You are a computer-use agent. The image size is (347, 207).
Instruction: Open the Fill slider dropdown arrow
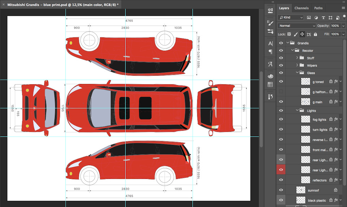click(343, 34)
